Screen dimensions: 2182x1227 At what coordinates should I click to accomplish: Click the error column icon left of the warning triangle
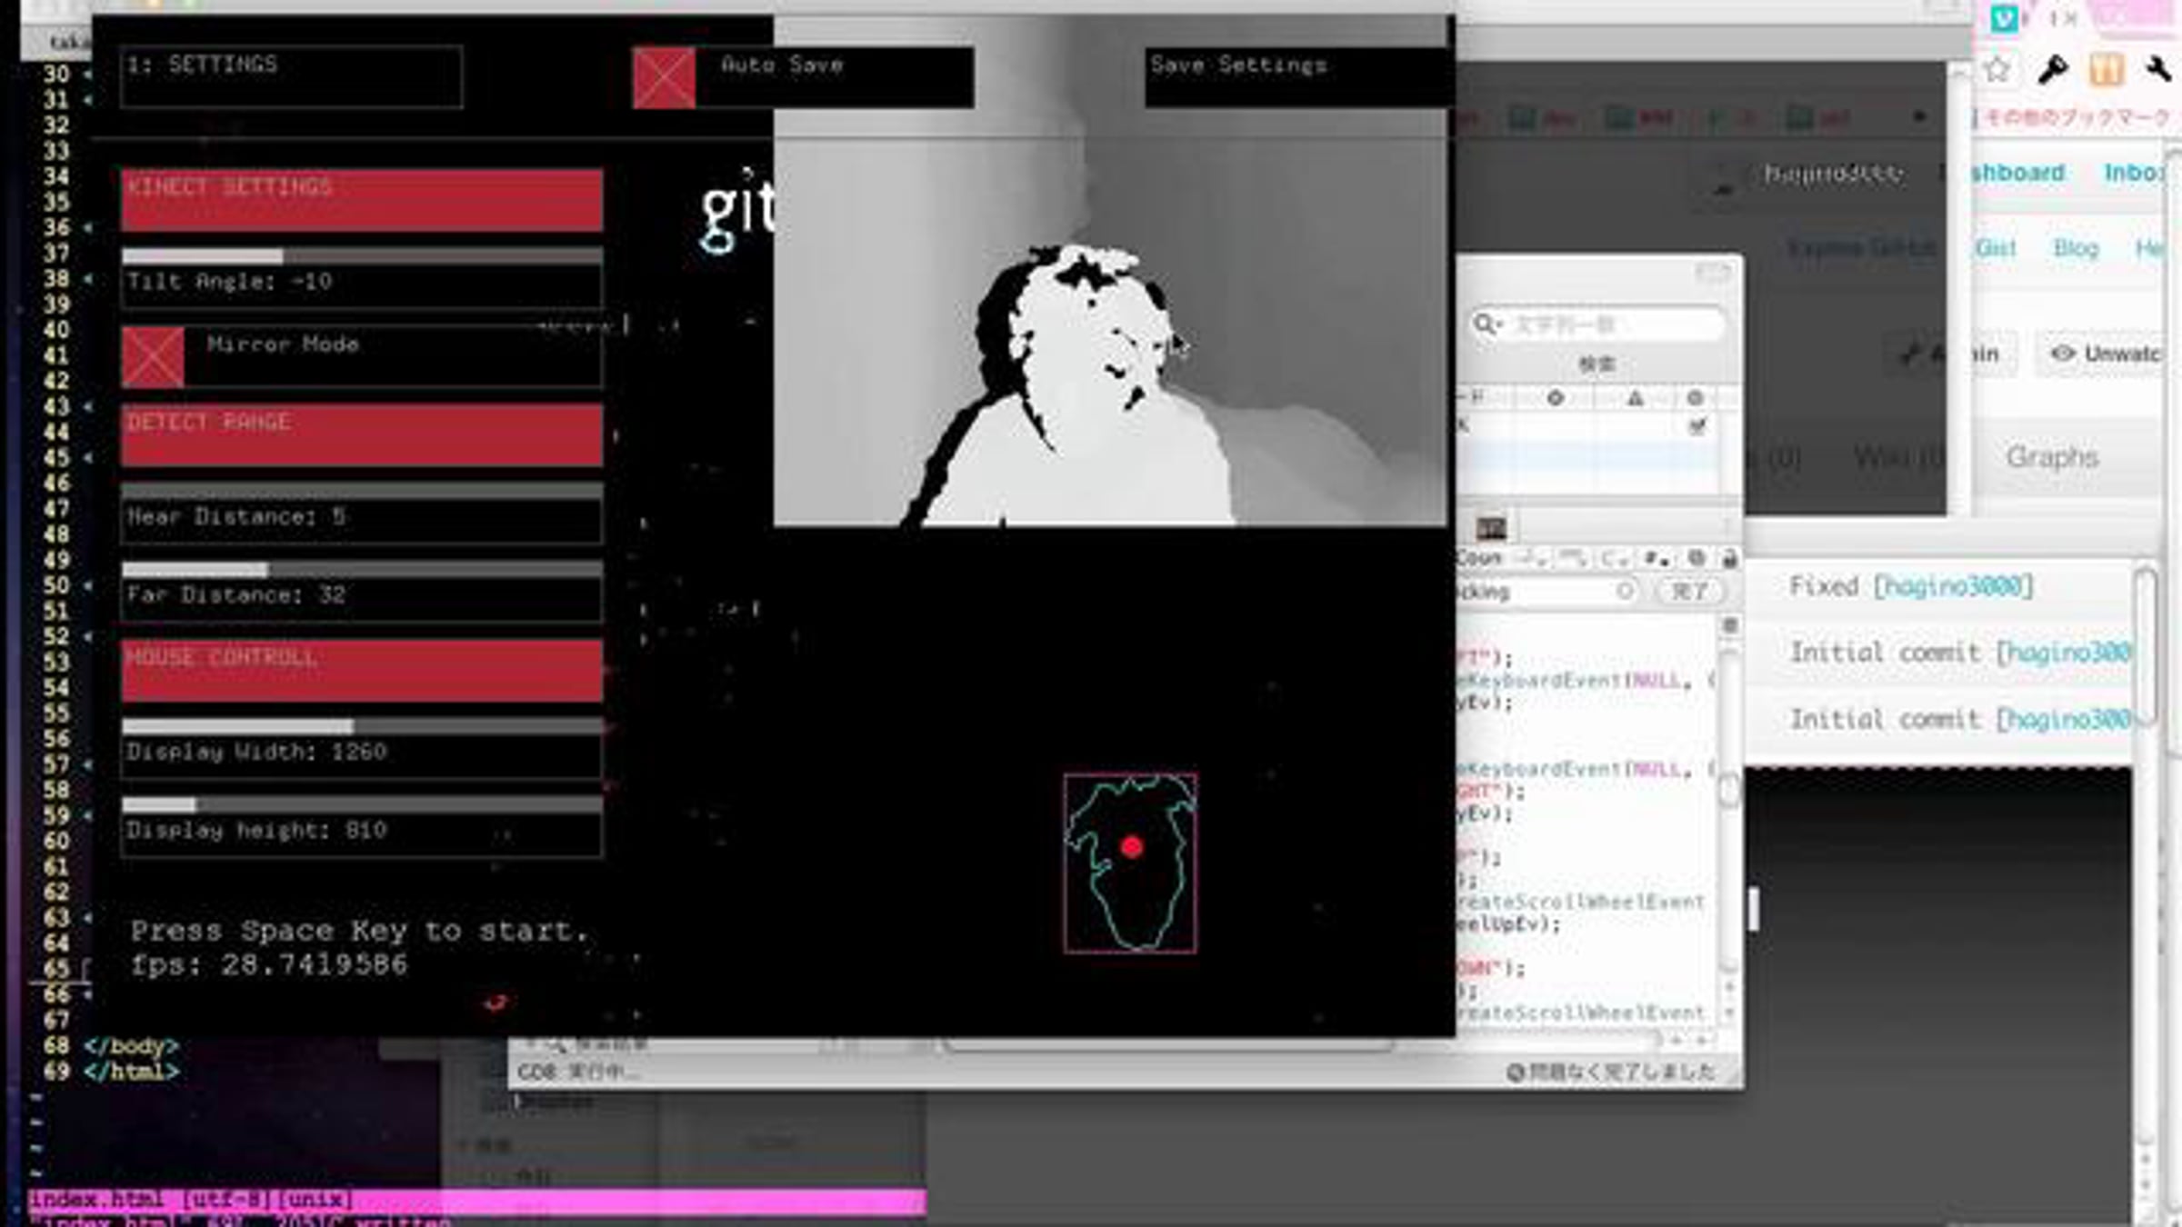pos(1556,398)
